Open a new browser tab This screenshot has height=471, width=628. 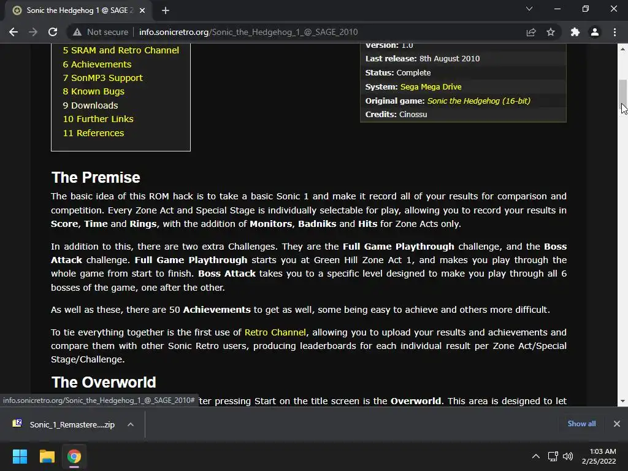166,10
